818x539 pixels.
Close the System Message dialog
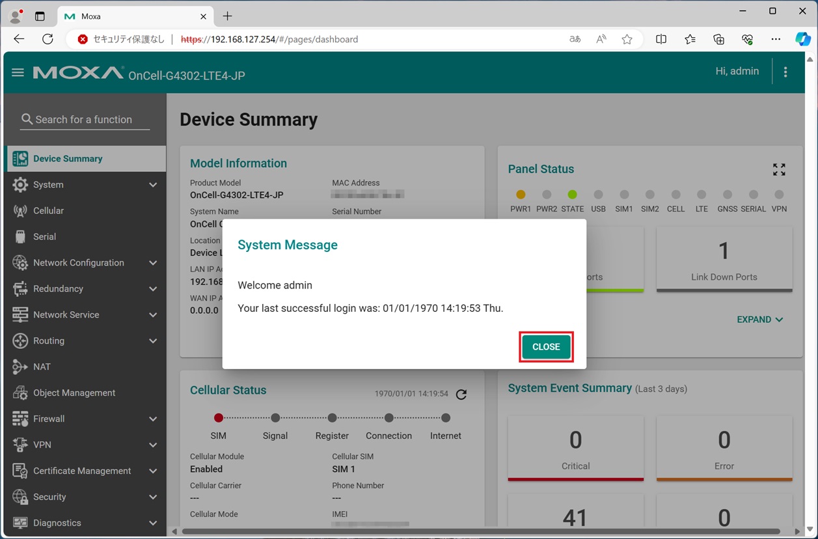coord(546,347)
